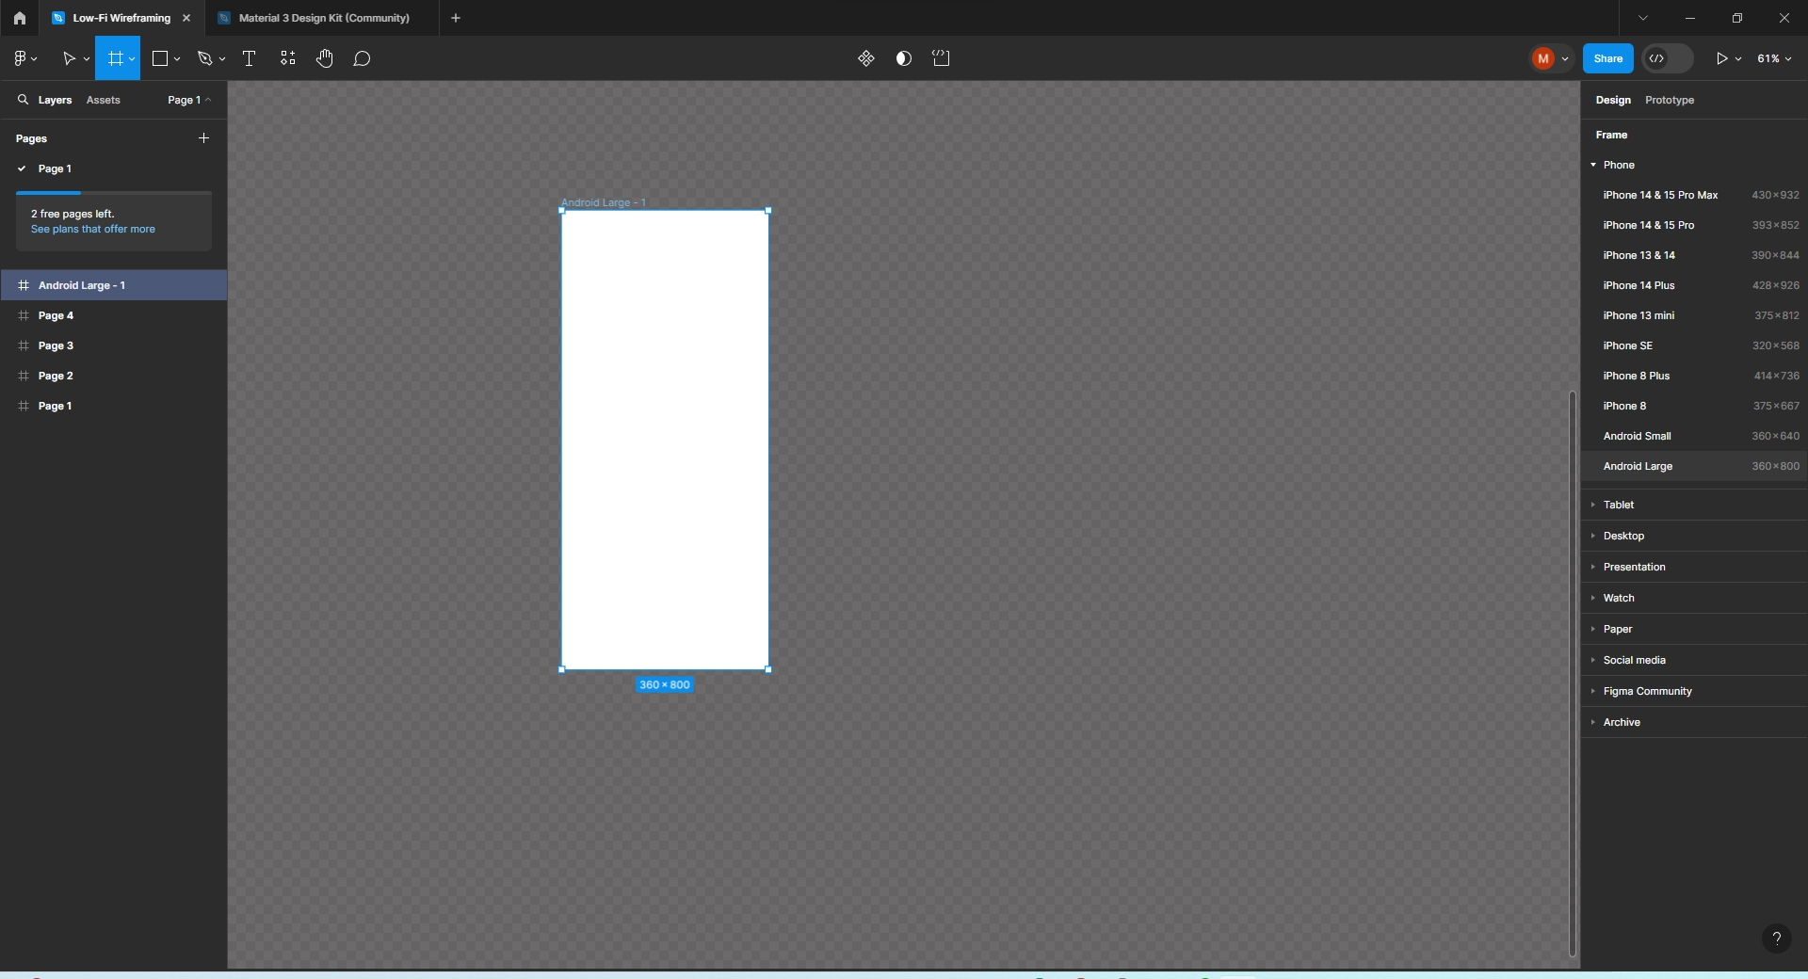
Task: Expand the Desktop presets section
Action: point(1593,536)
